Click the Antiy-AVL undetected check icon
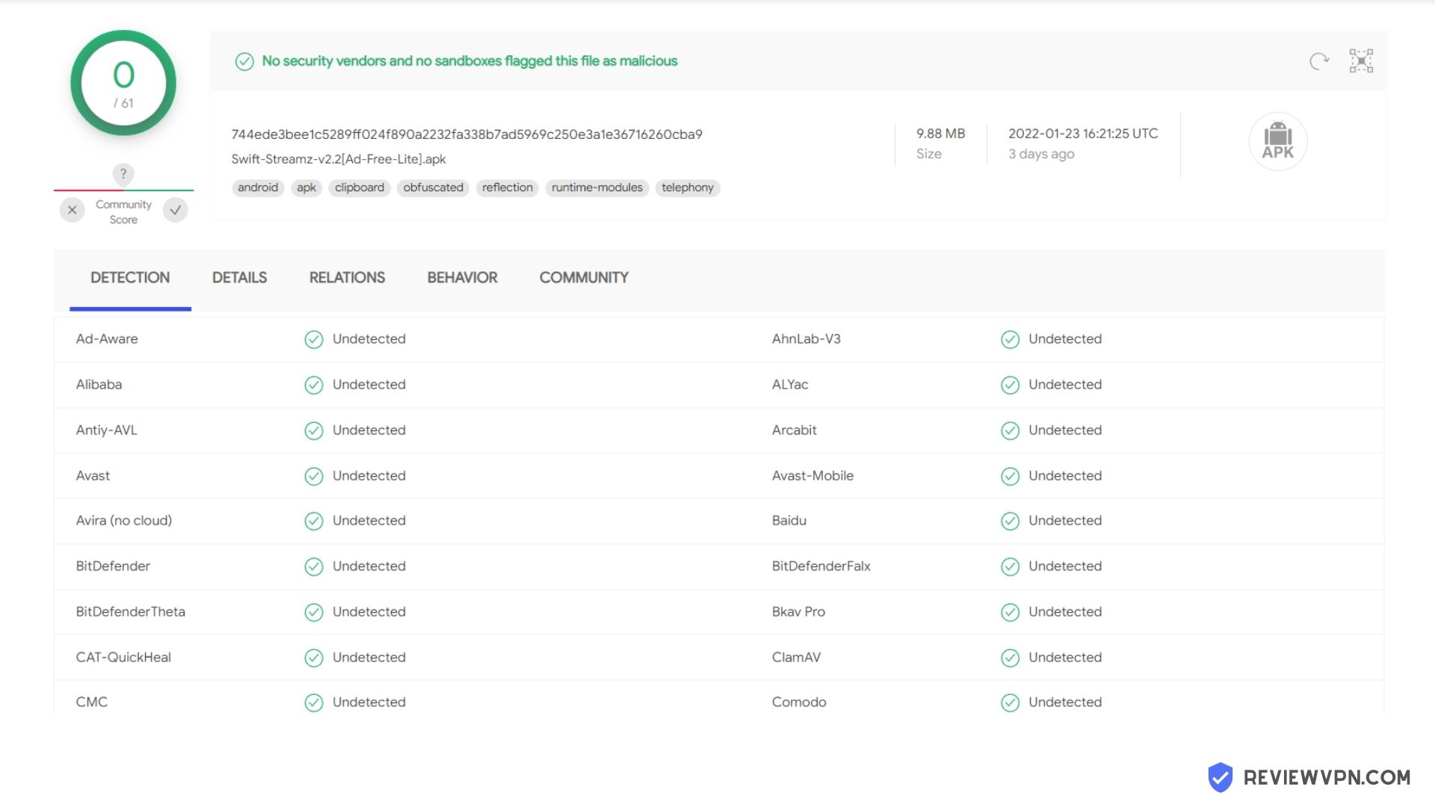The image size is (1435, 807). pos(314,430)
